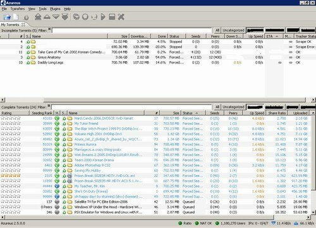Screen dimensions: 316x228
Task: Sort incomplete torrents by Peers column
Action: [215, 37]
